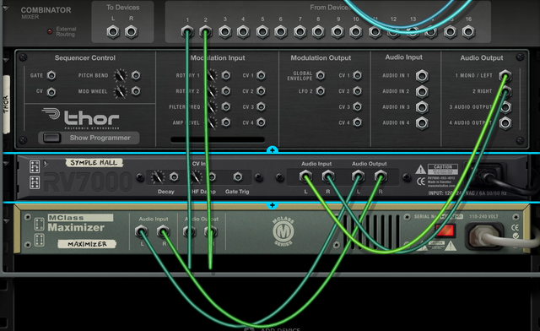
Task: Click Thor Modulation Input CV 1 jack
Action: 261,75
